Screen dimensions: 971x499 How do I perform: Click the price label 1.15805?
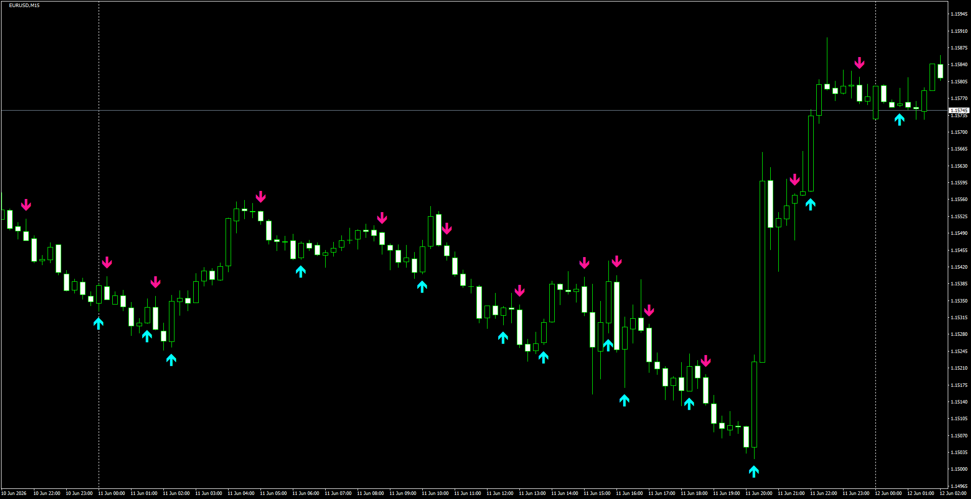(959, 82)
